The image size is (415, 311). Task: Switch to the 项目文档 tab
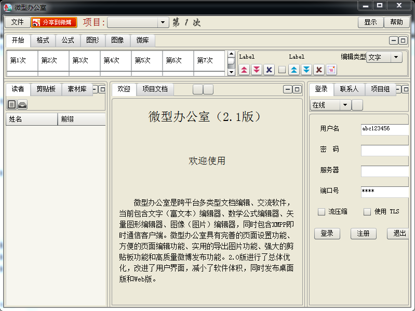155,89
